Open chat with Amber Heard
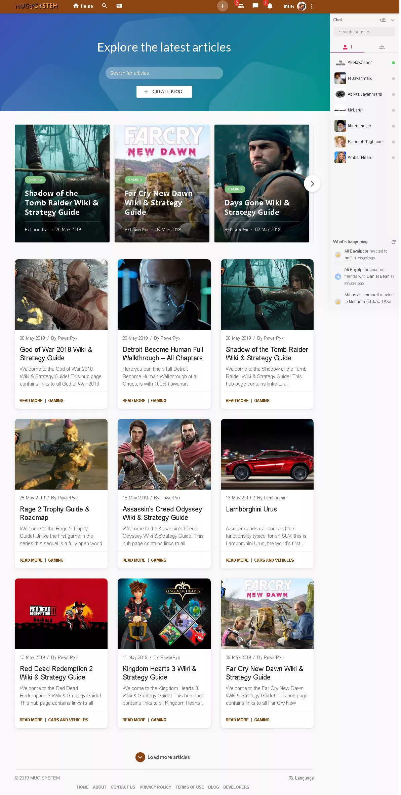This screenshot has width=401, height=795. [364, 158]
